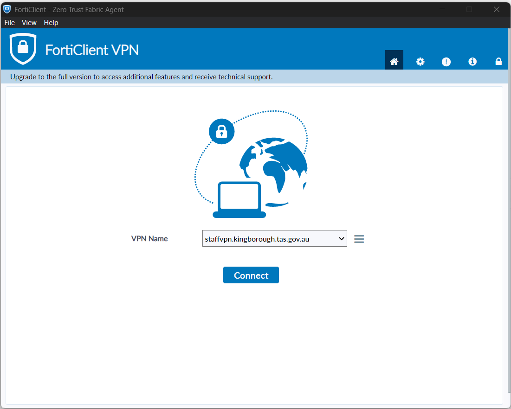
Task: Open the Settings gear icon
Action: click(420, 62)
